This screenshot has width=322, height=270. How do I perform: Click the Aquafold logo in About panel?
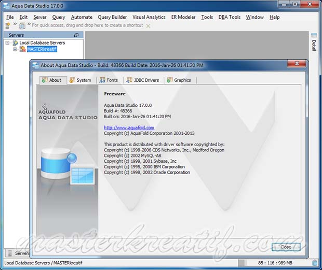click(68, 112)
